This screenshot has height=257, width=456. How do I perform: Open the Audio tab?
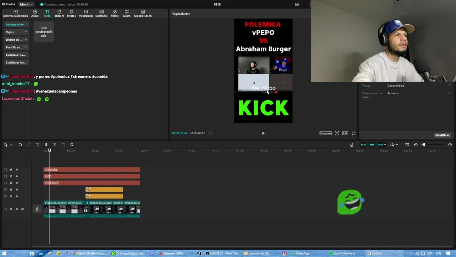(x=35, y=14)
